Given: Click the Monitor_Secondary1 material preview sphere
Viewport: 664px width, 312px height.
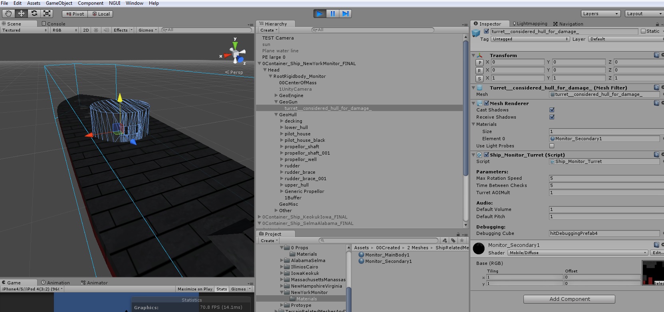Looking at the screenshot, I should pyautogui.click(x=479, y=248).
